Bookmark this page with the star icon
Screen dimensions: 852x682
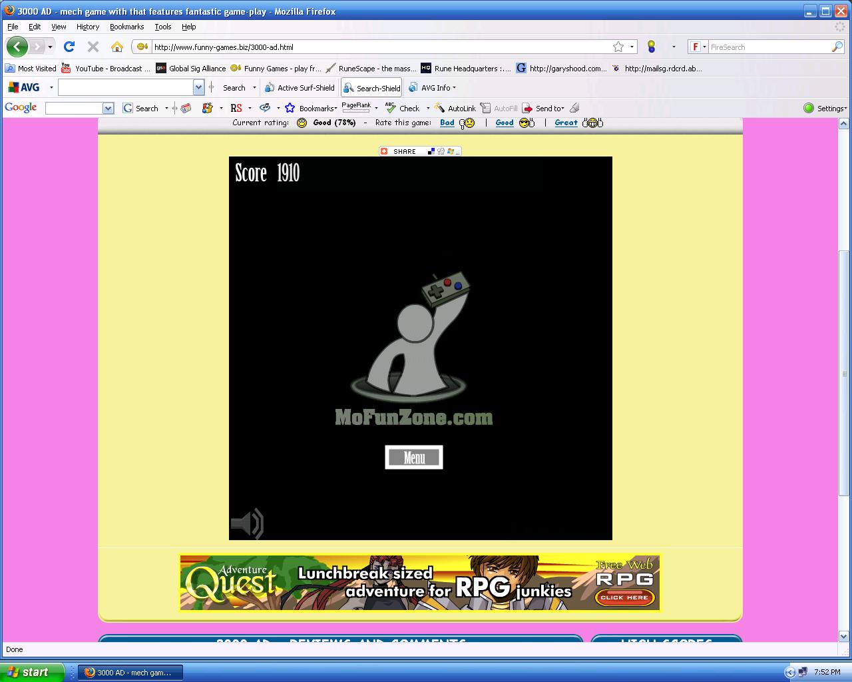[618, 47]
